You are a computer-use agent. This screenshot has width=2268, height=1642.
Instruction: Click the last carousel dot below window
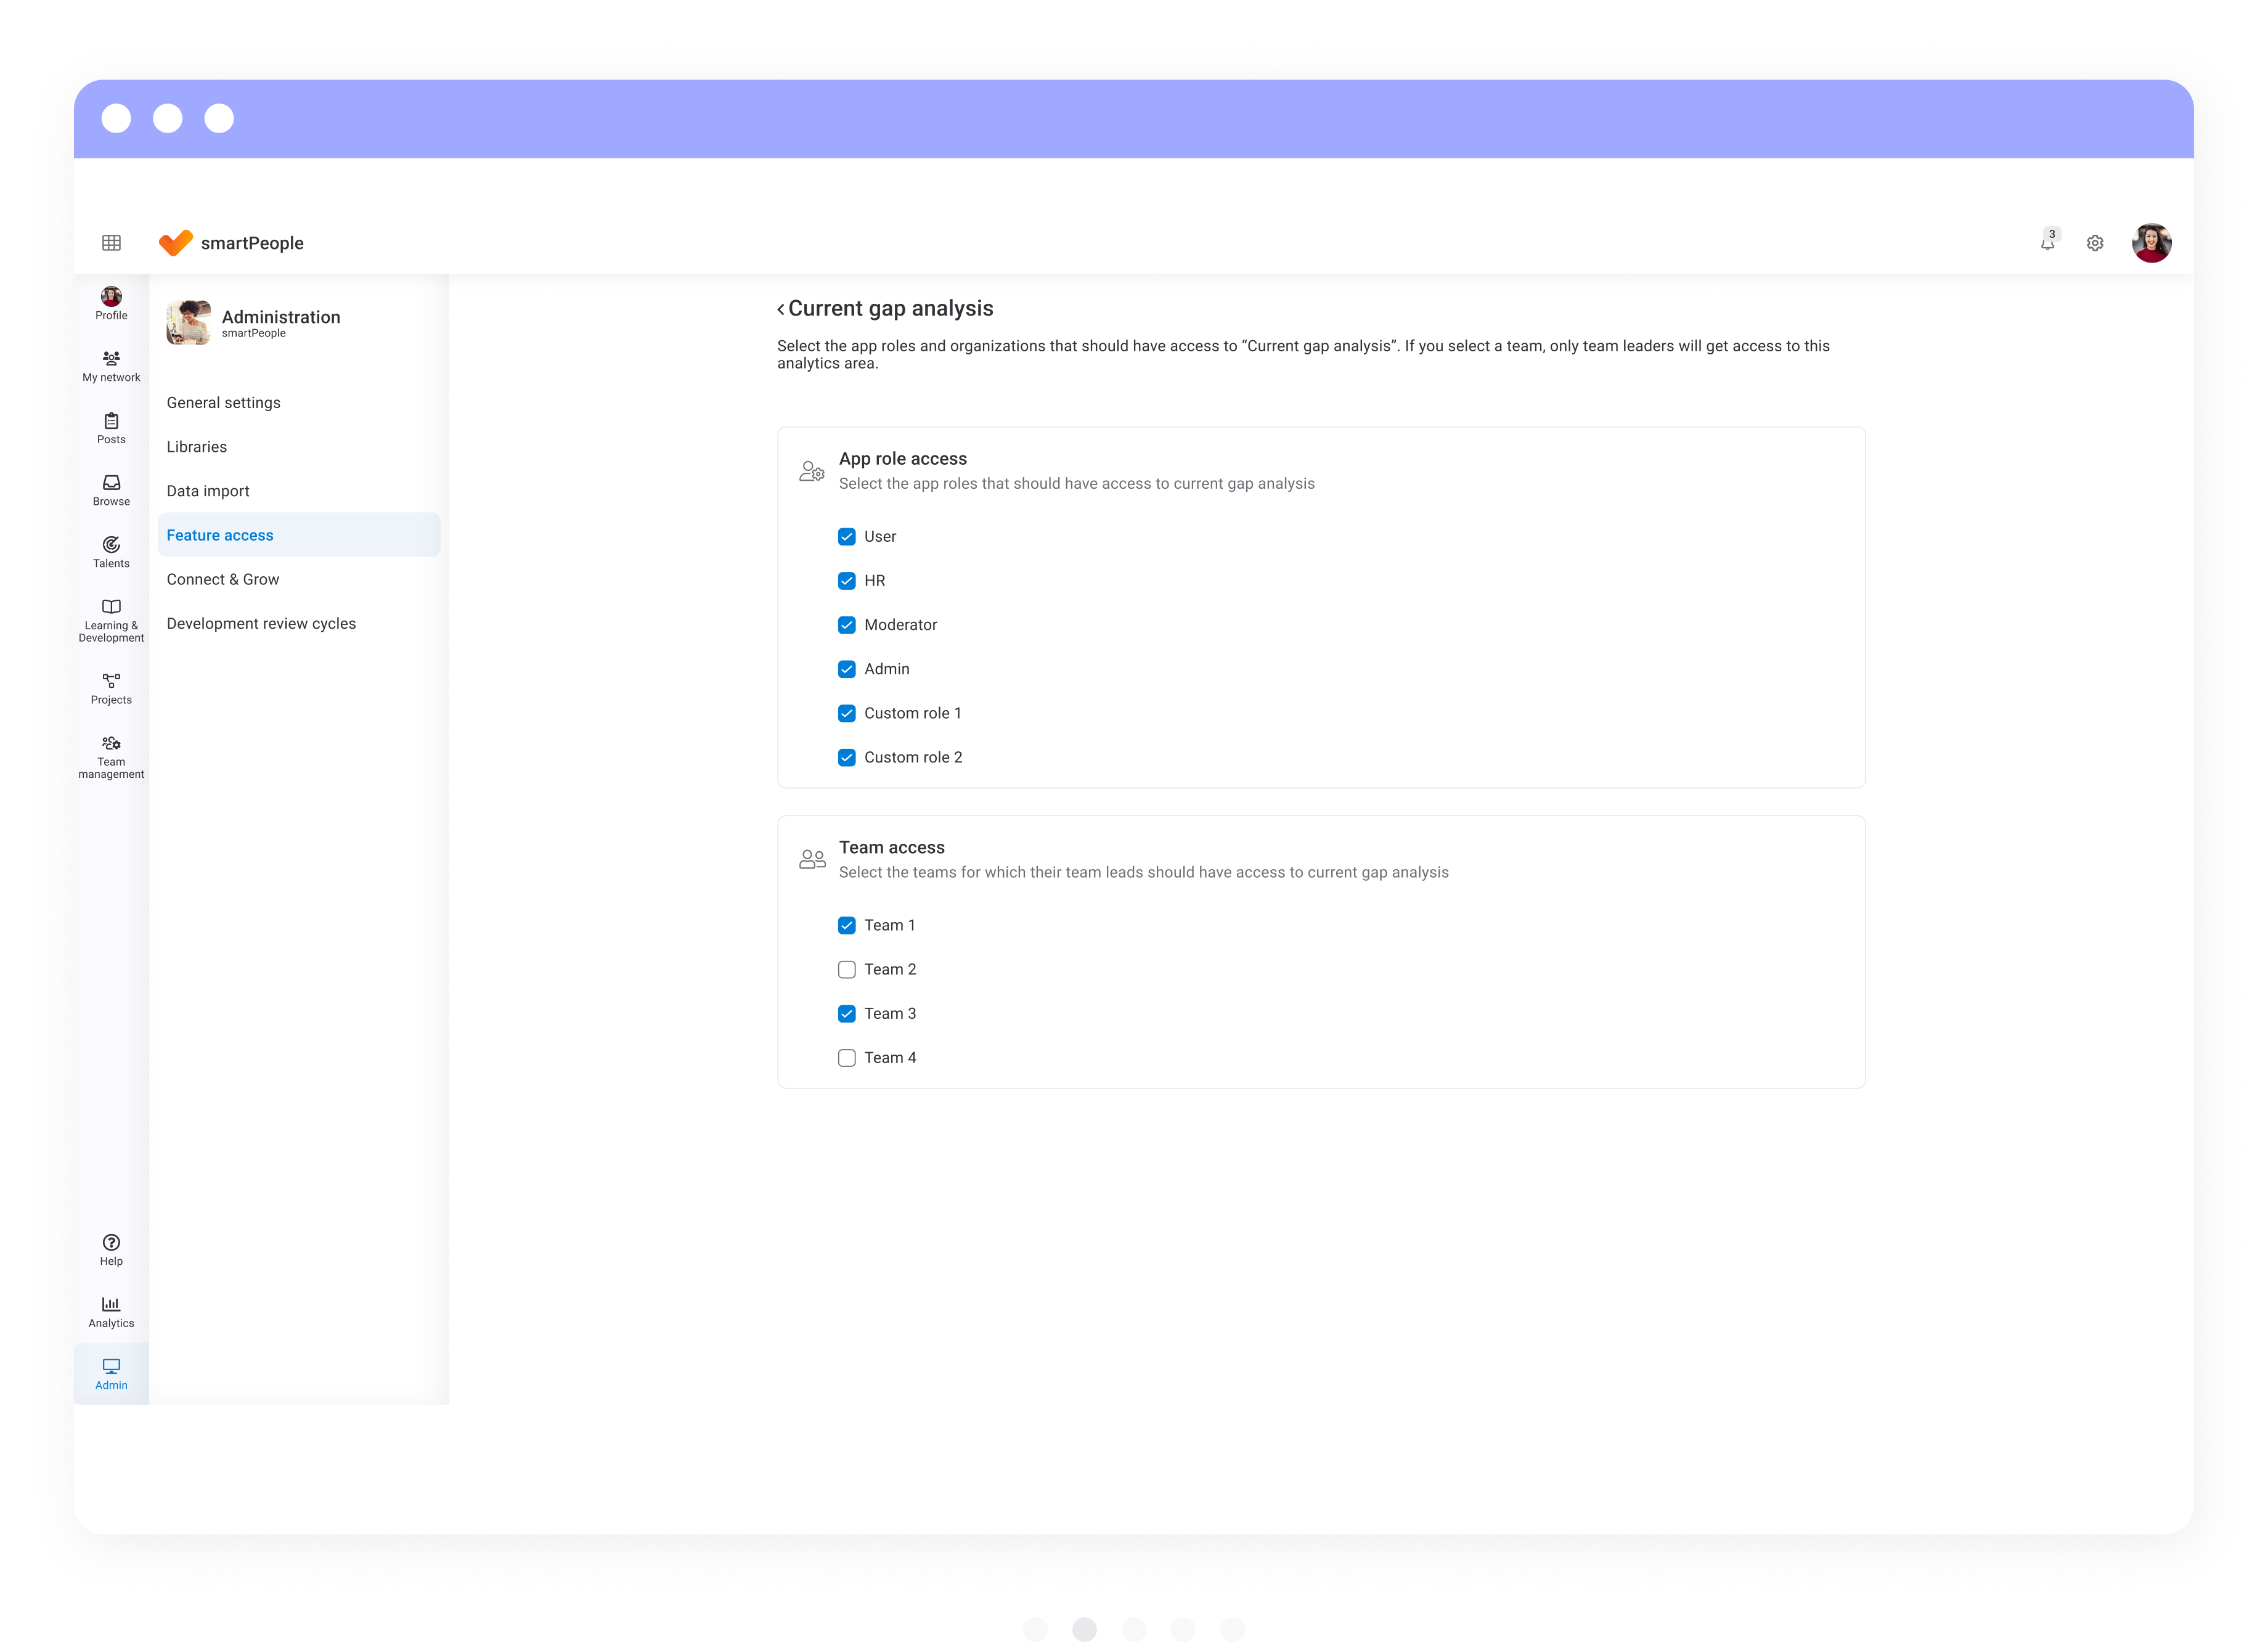(1232, 1629)
